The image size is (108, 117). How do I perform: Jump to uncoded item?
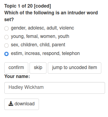point(74,68)
